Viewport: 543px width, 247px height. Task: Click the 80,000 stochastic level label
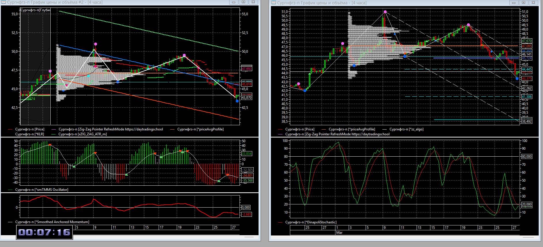point(527,157)
